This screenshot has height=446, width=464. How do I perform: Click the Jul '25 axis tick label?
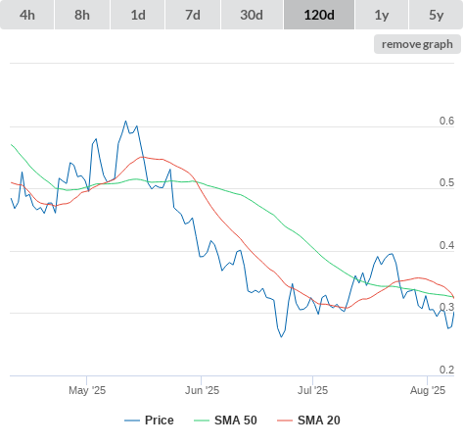[x=312, y=390]
